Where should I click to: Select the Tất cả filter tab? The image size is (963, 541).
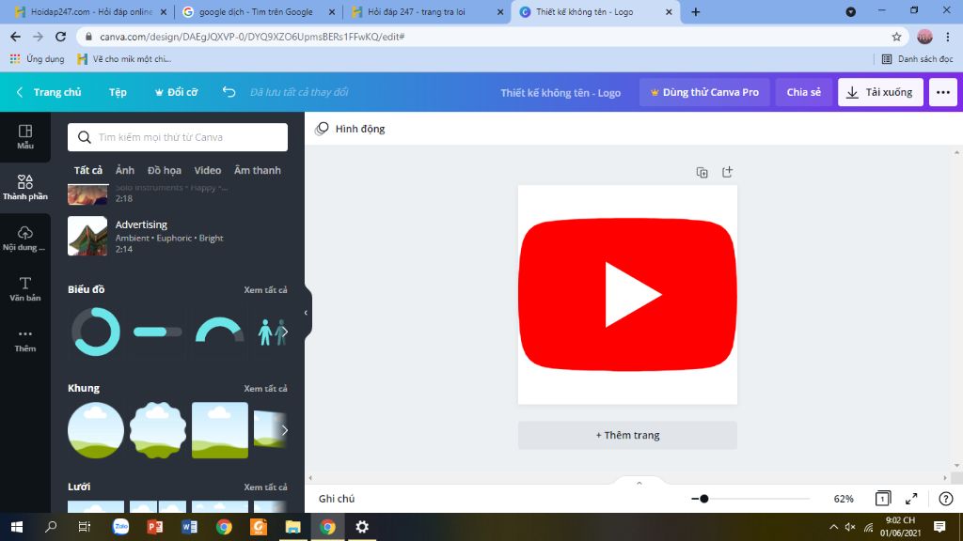click(x=88, y=171)
